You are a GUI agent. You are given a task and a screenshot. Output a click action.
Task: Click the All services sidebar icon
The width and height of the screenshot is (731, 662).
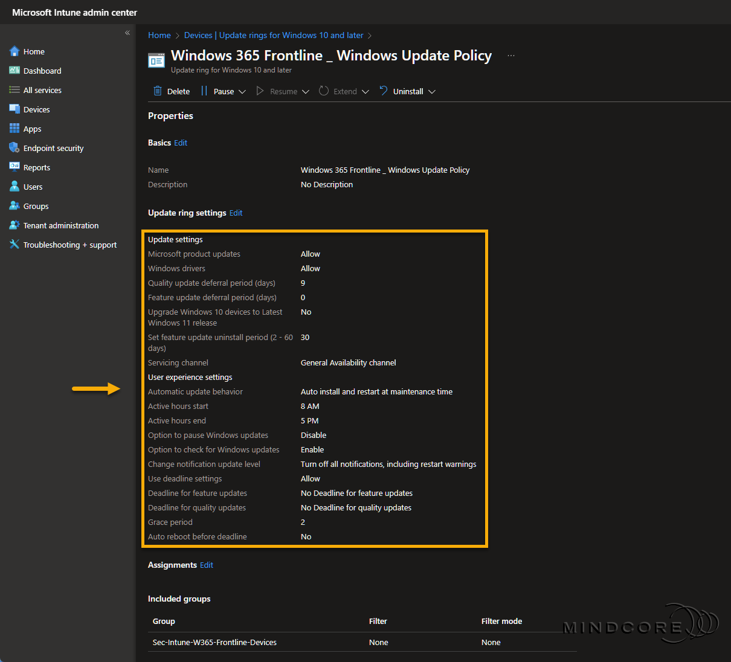[x=14, y=90]
